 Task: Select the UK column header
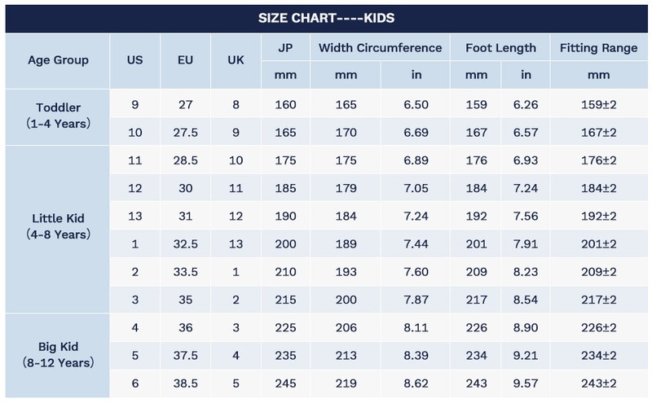click(x=236, y=60)
